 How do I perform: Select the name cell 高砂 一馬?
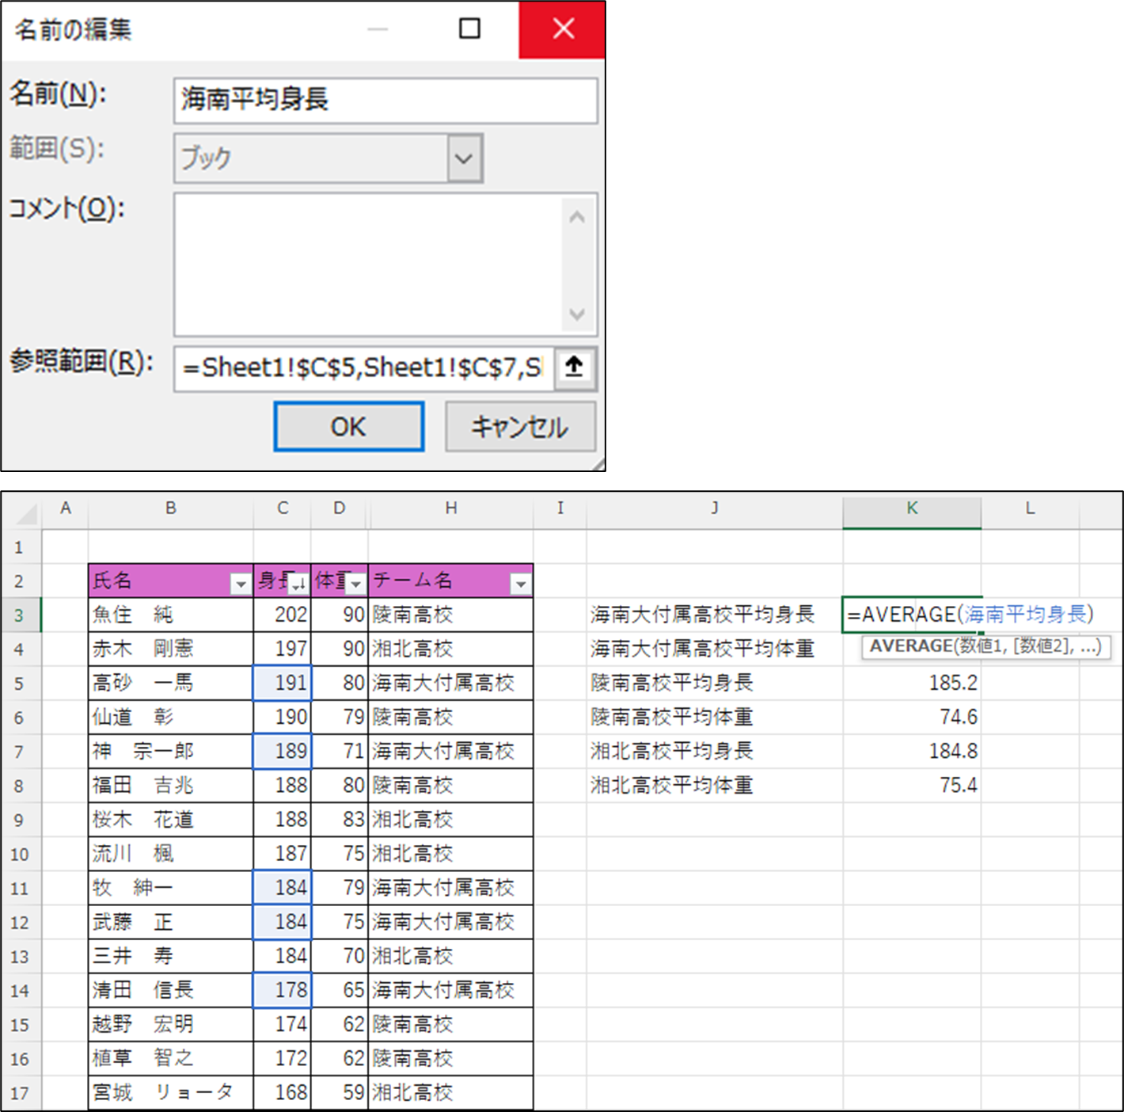[x=171, y=683]
